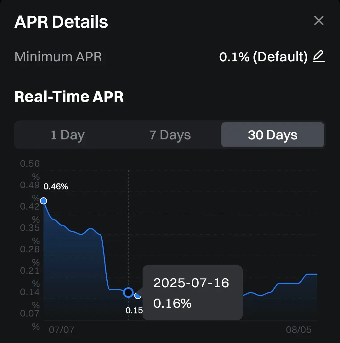
Task: Click the 0.16% value in tooltip
Action: [173, 303]
